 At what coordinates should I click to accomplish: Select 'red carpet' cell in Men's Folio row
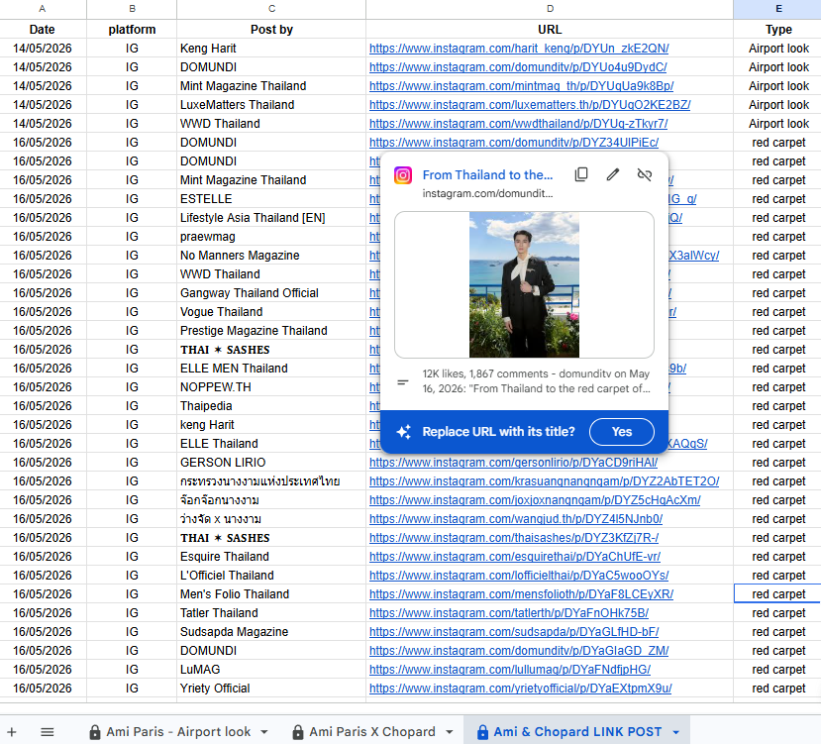coord(777,594)
